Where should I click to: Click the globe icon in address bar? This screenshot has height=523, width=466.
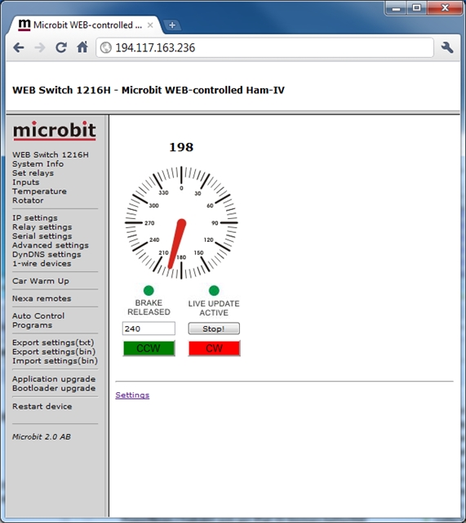[106, 47]
